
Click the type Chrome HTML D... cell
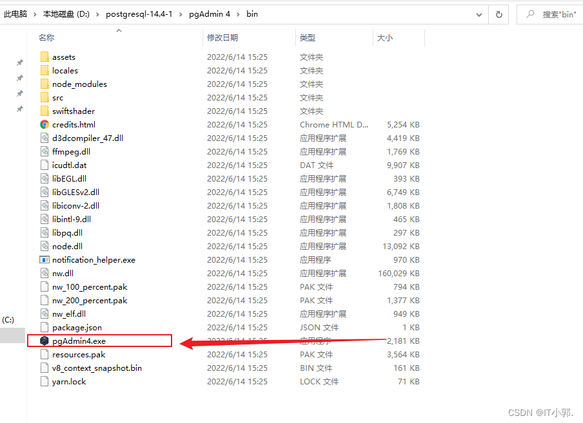point(334,125)
